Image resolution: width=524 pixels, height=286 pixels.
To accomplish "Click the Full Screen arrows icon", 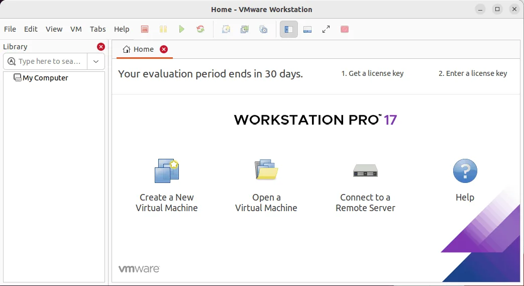I will click(x=326, y=30).
